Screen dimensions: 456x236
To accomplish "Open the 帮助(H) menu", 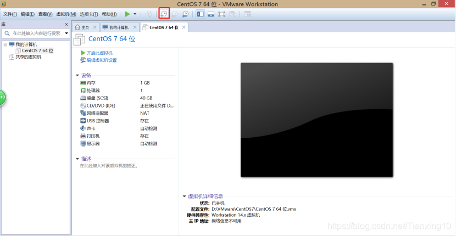I will (109, 14).
